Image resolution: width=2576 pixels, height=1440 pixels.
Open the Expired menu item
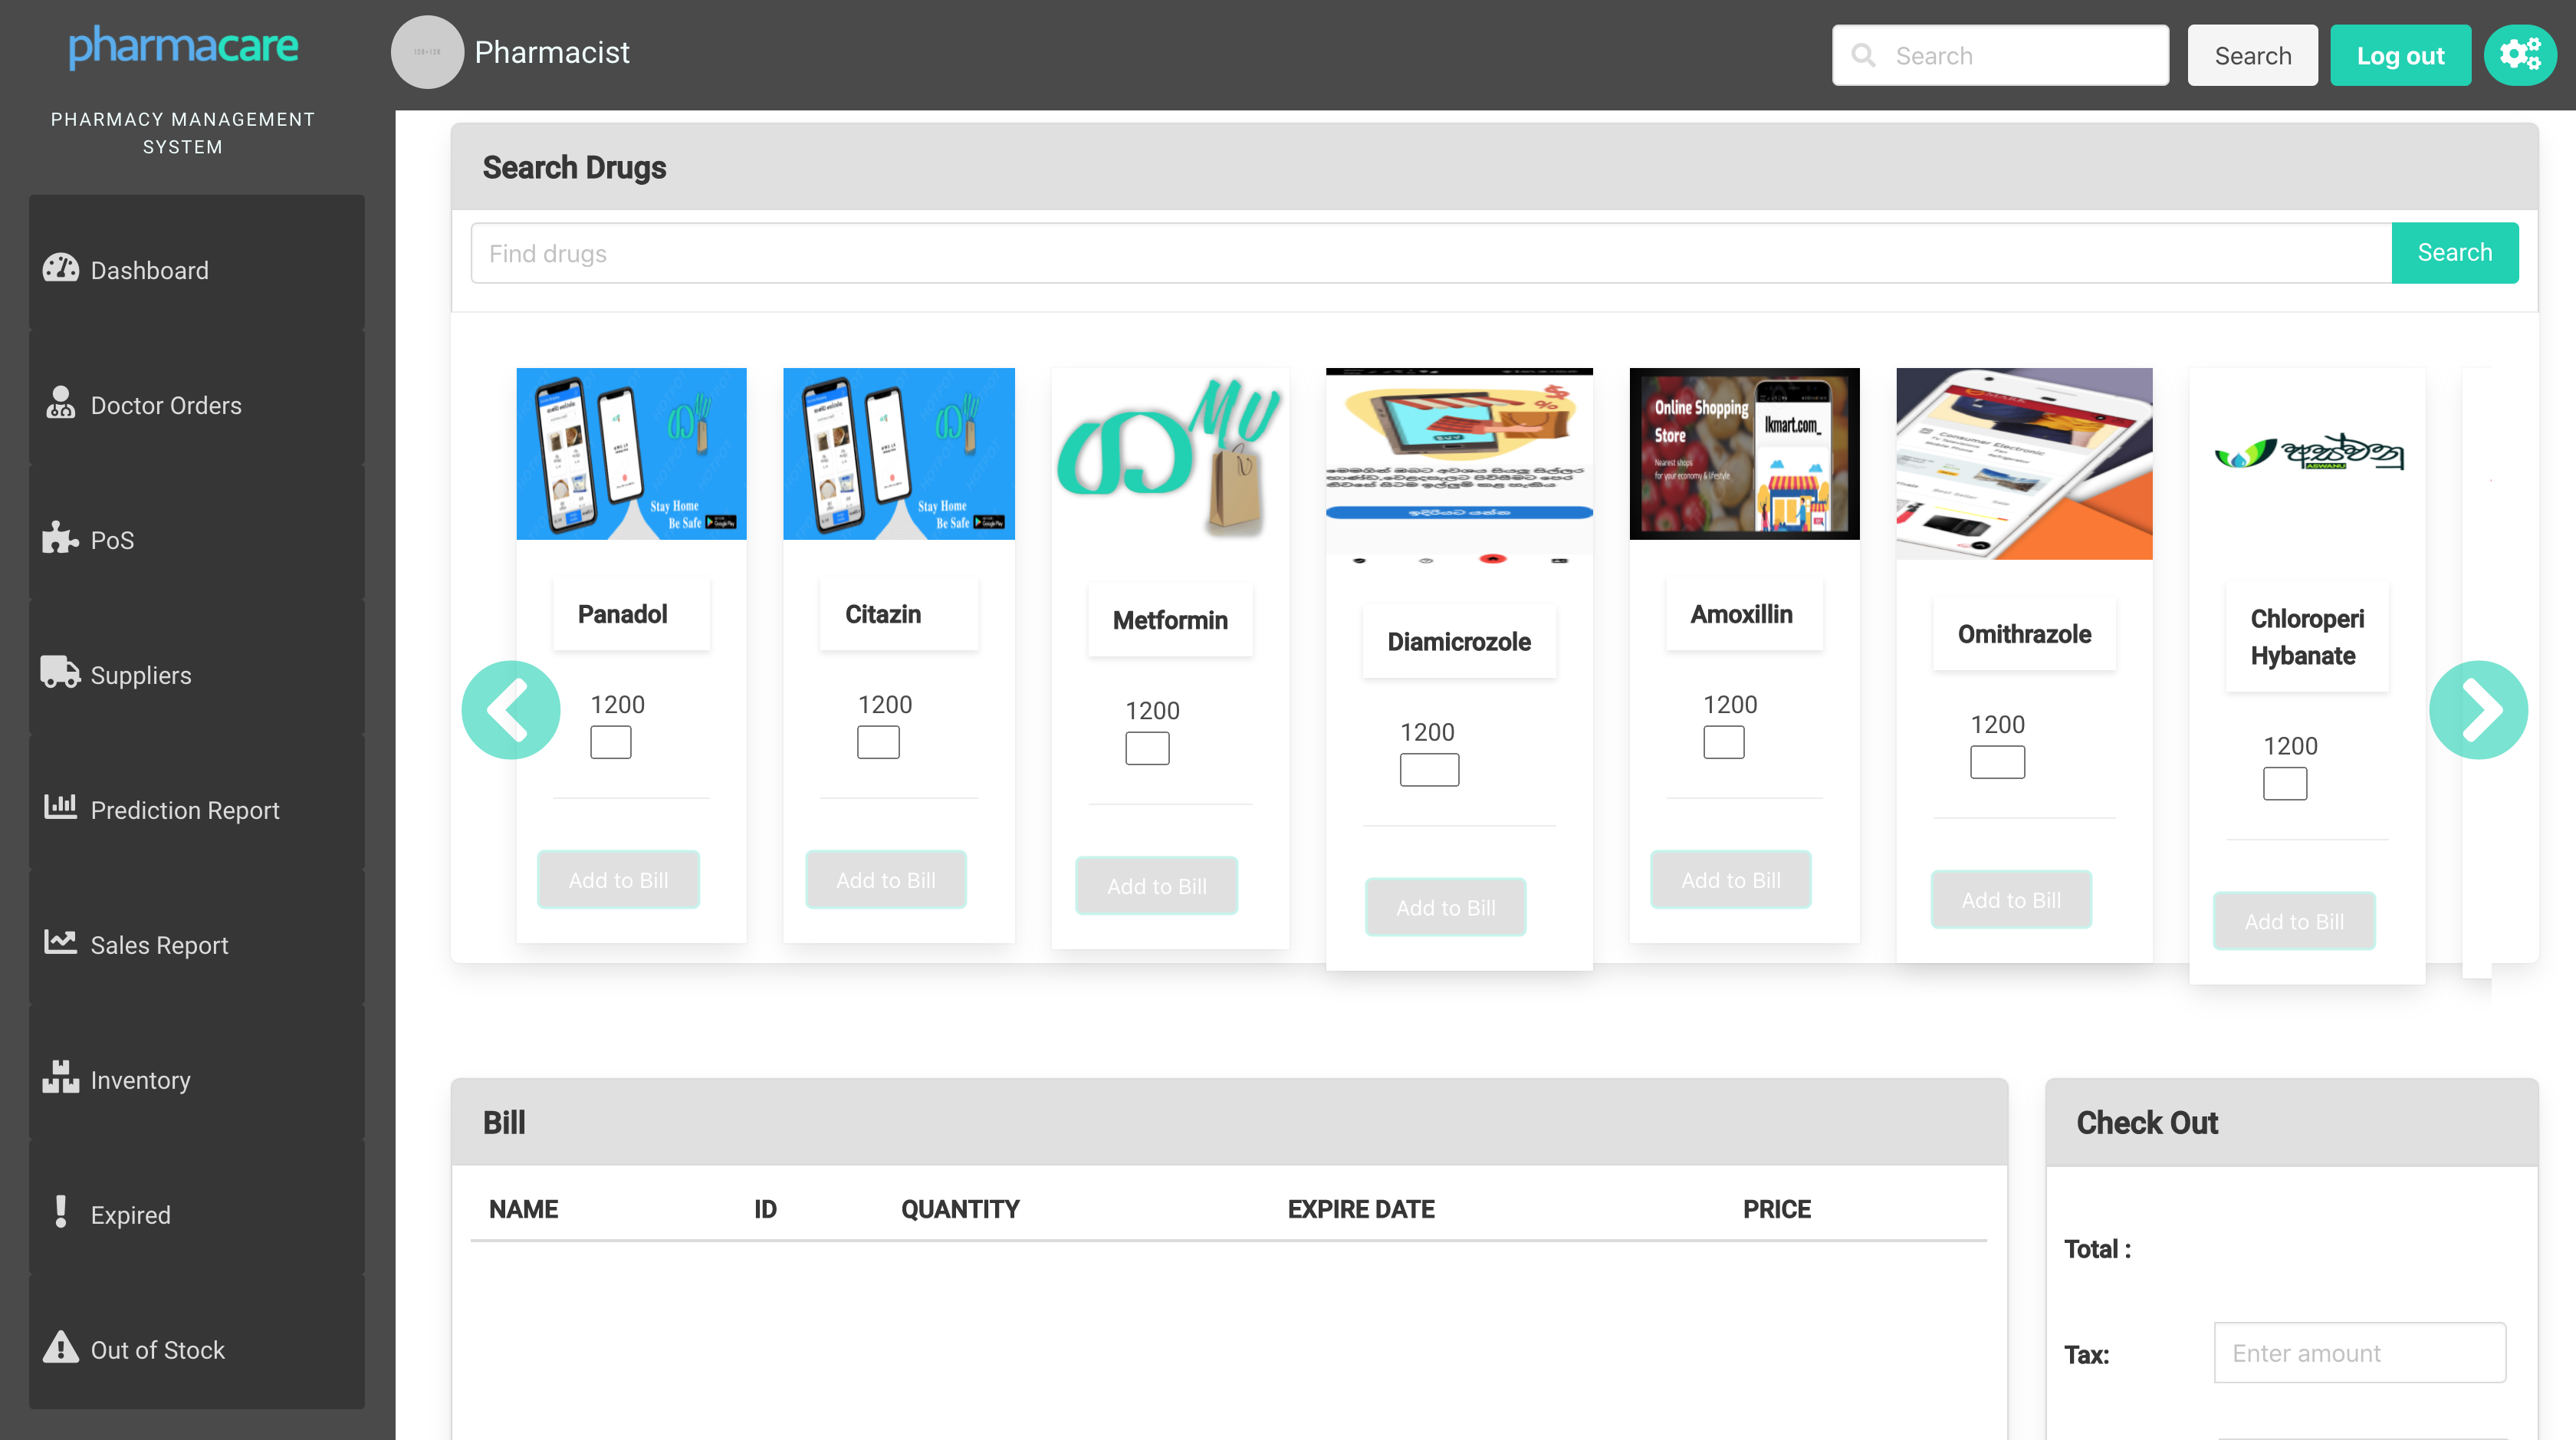pos(130,1214)
